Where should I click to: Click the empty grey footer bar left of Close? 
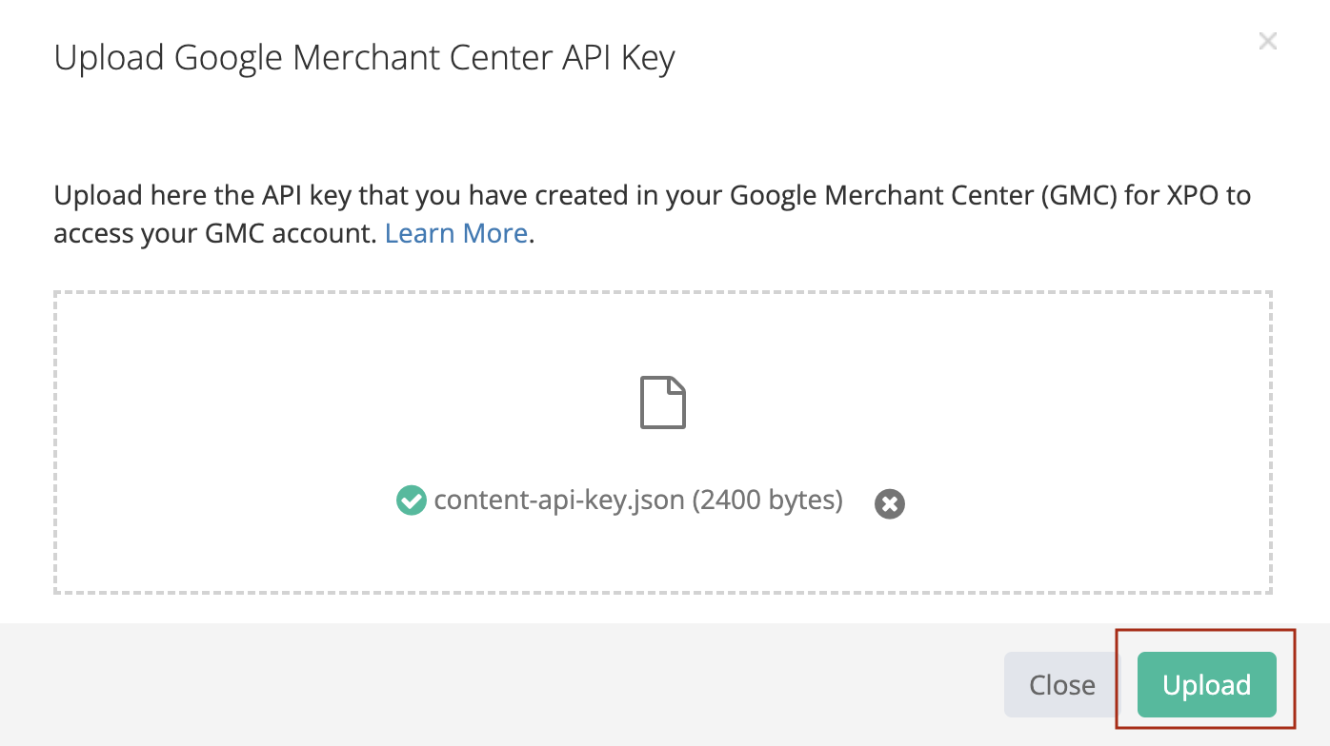(x=476, y=685)
